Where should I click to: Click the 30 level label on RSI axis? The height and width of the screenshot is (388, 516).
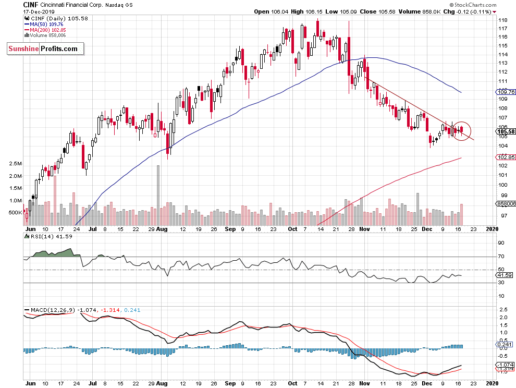click(x=501, y=283)
